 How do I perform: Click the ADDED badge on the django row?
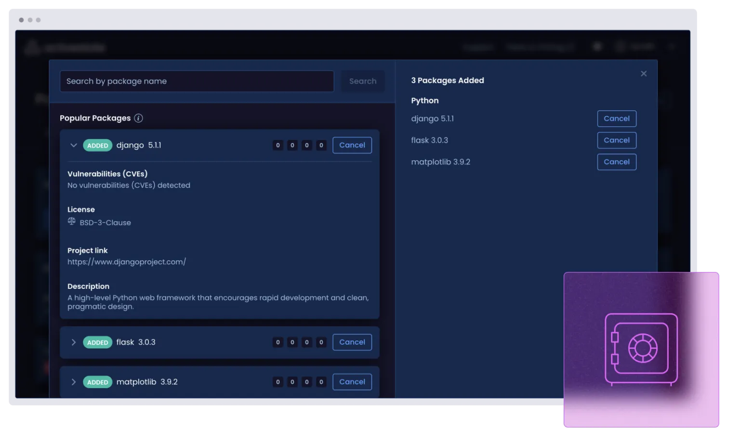click(97, 145)
